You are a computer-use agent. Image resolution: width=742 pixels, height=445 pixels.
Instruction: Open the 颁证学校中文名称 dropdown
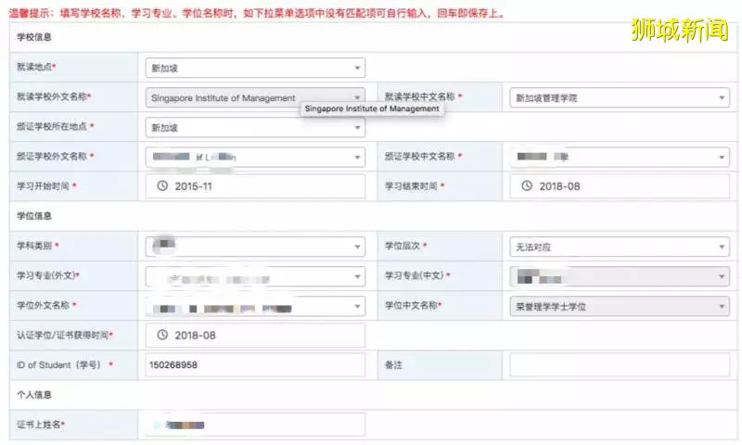620,157
